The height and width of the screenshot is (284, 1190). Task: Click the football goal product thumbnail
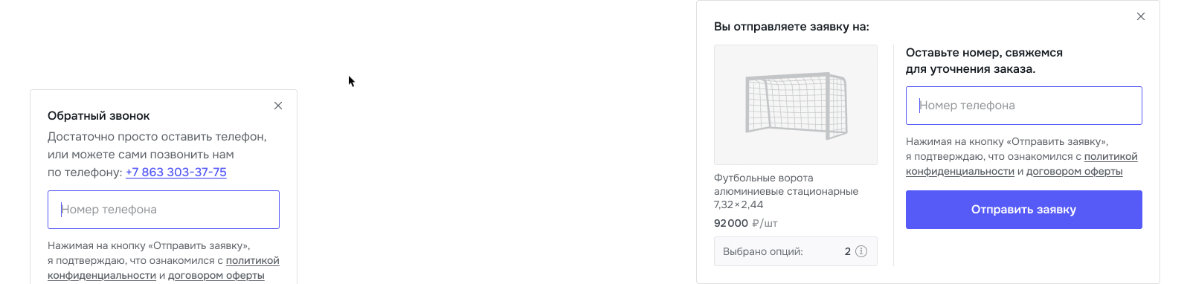point(796,105)
